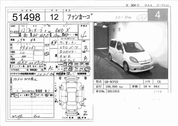Click the handwritten grade line 4WD X
Image resolution: width=178 pixels, height=126 pixels.
pos(62,30)
